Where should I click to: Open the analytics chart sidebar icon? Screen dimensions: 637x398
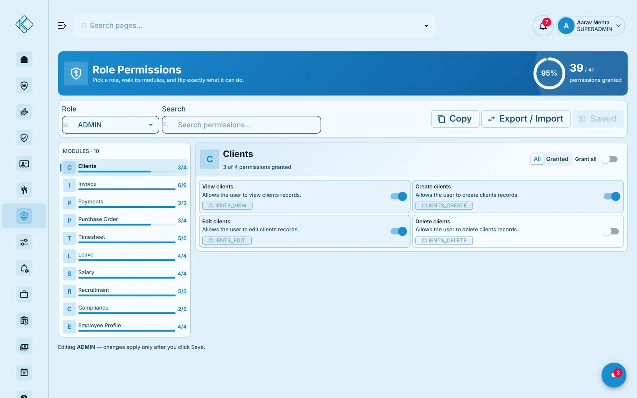coord(24,112)
